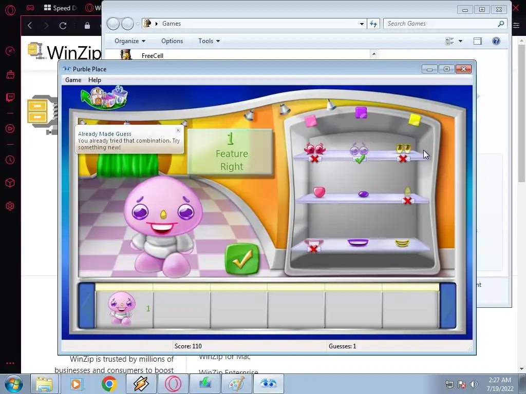Click the Search Games input field
526x394 pixels.
point(441,24)
